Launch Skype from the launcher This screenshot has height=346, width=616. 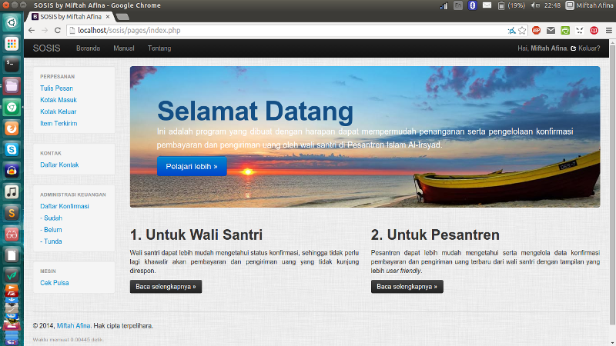pos(12,149)
